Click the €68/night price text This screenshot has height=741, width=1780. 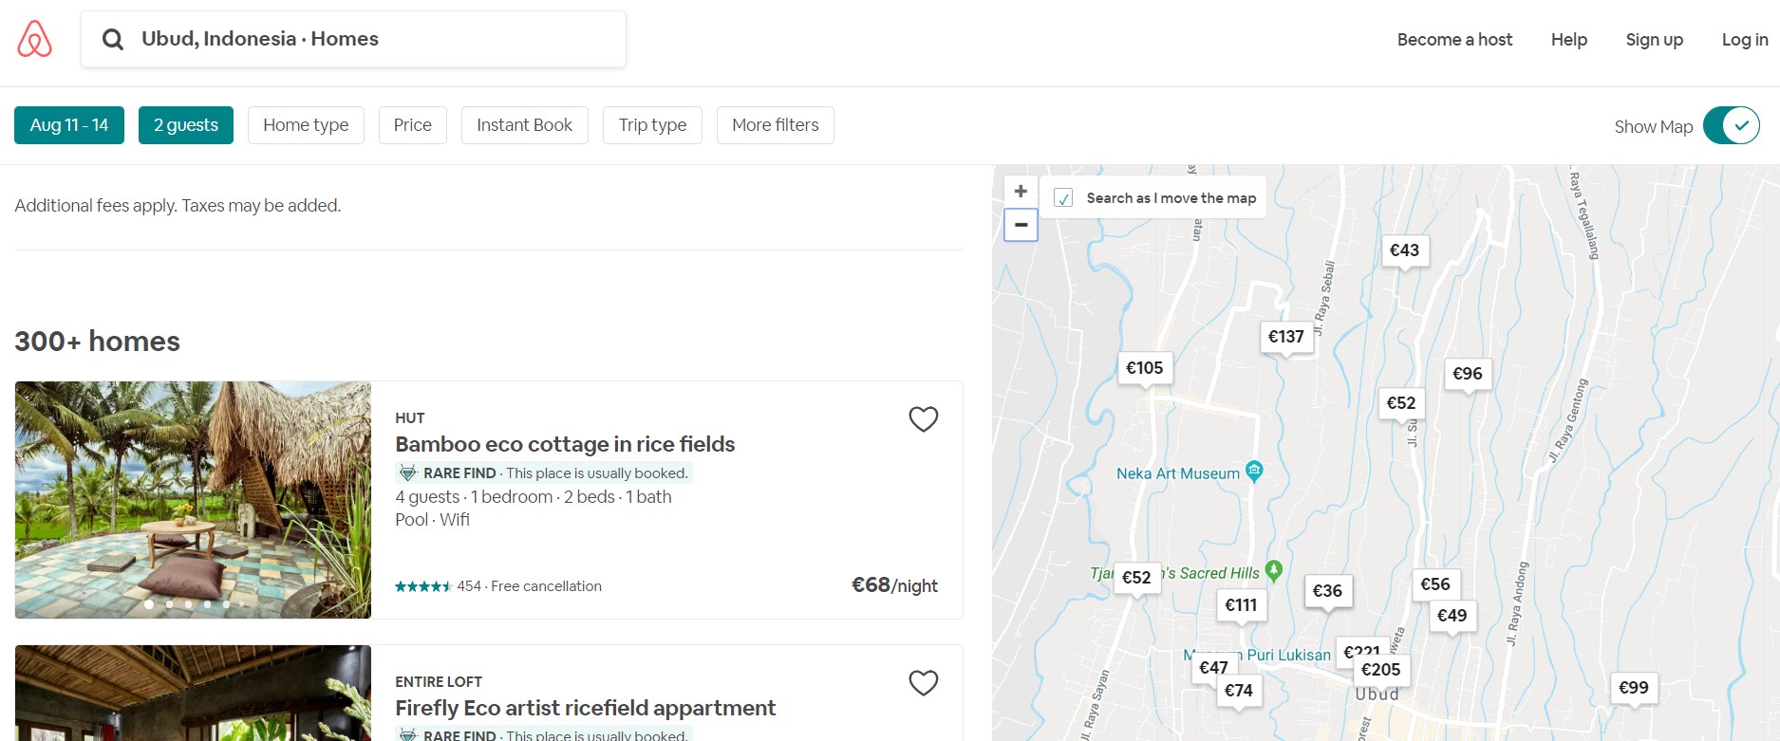point(894,585)
